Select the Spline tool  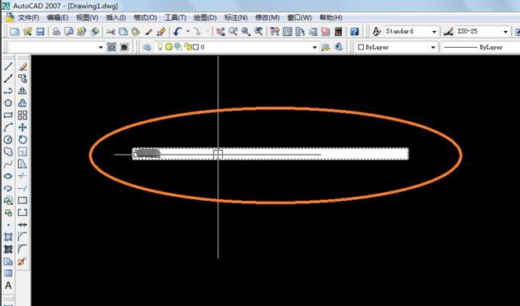(x=8, y=164)
